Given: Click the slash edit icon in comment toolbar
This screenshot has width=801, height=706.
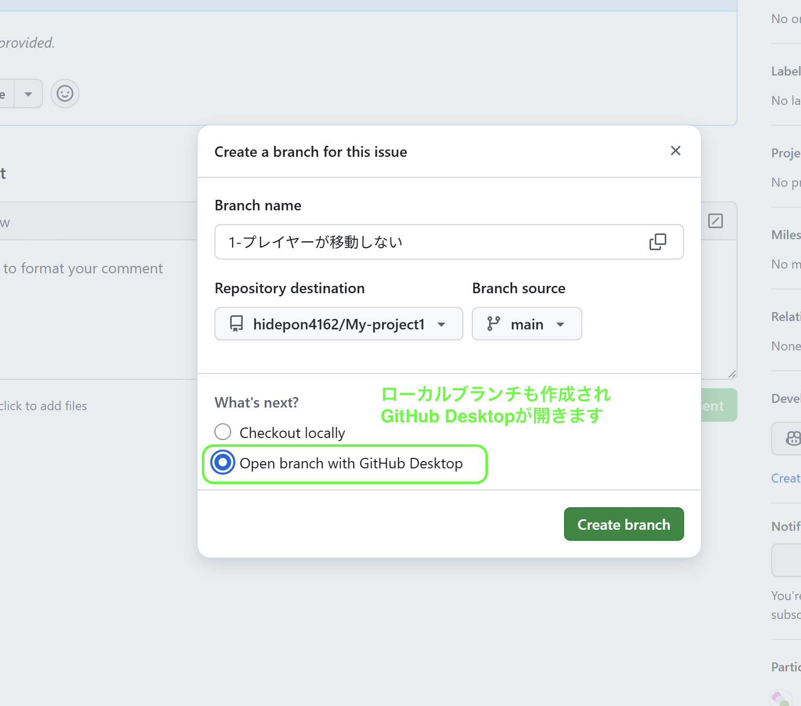Looking at the screenshot, I should pos(715,221).
